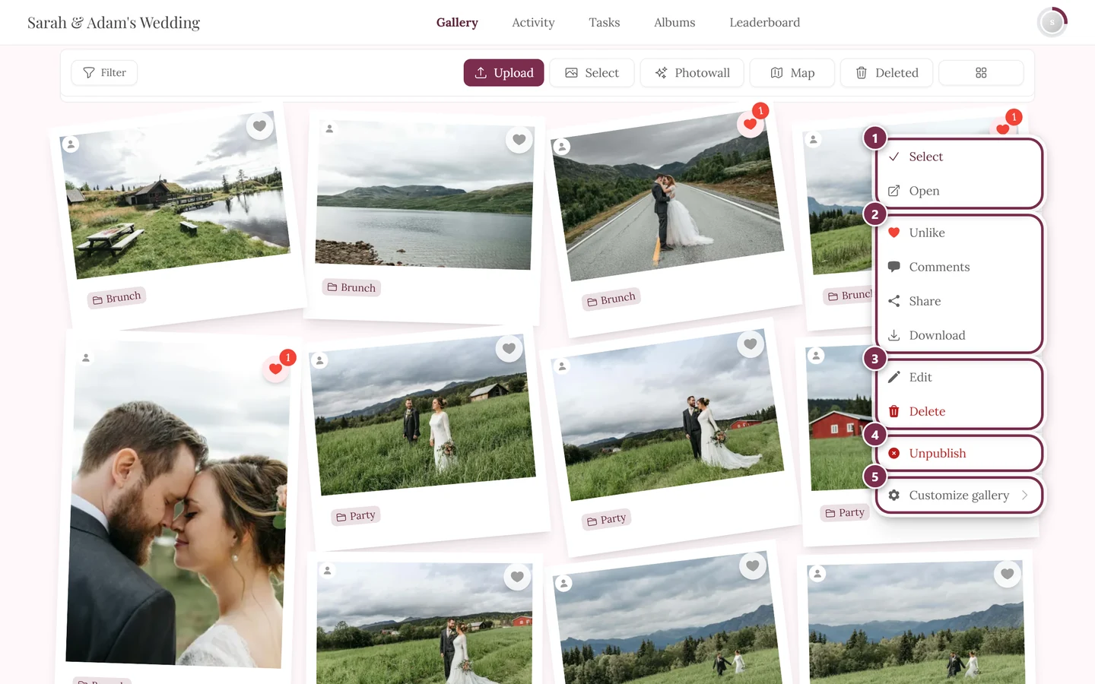Open Comments from the context menu

pos(958,267)
